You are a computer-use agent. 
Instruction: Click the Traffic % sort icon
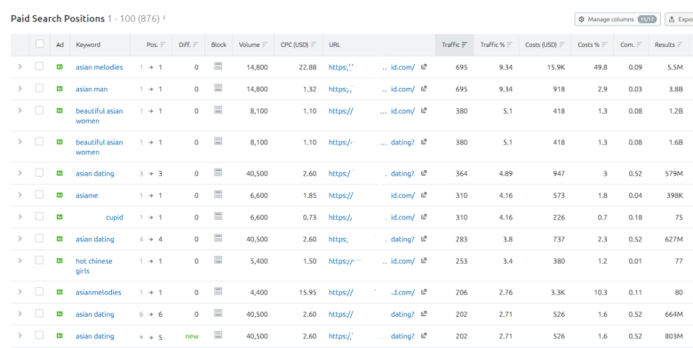510,44
